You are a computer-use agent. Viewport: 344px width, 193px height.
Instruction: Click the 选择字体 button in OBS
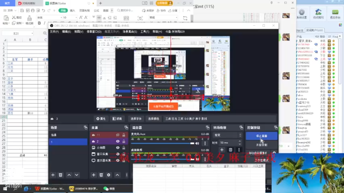(136, 119)
